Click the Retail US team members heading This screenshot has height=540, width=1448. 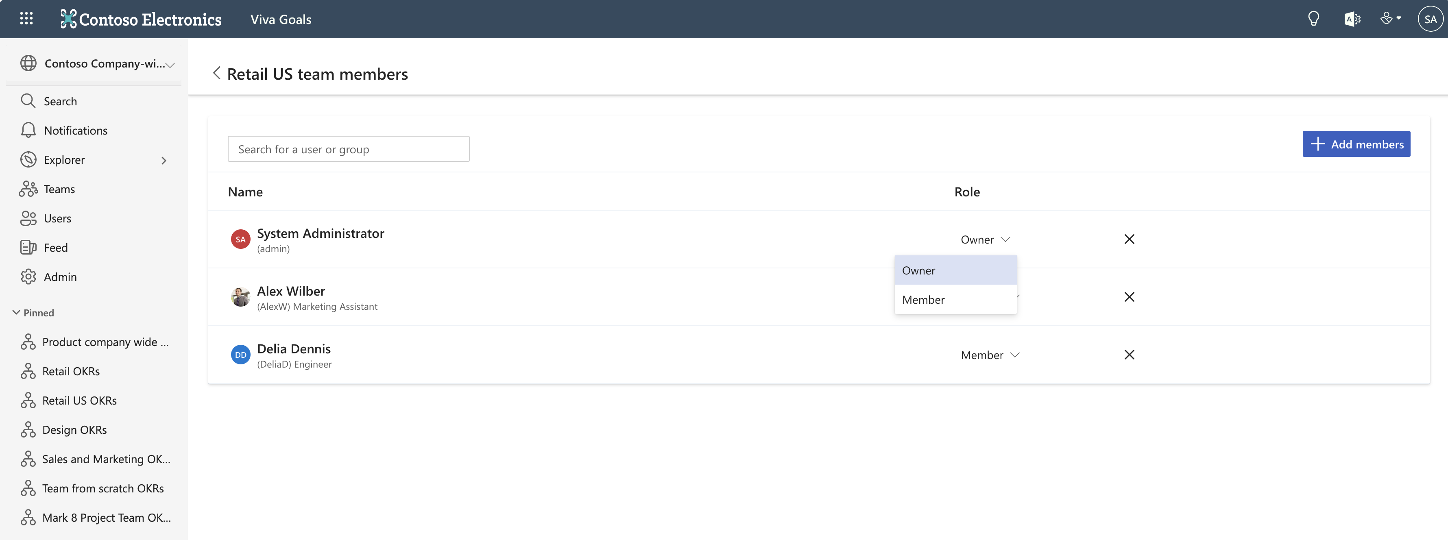coord(317,74)
